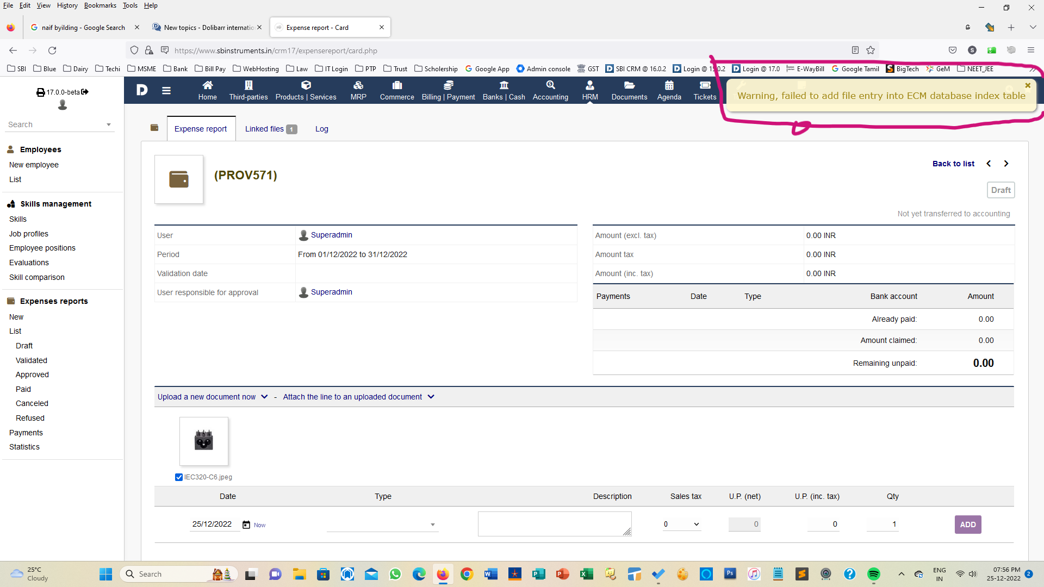Image resolution: width=1044 pixels, height=587 pixels.
Task: Click the Description text area
Action: click(x=554, y=523)
